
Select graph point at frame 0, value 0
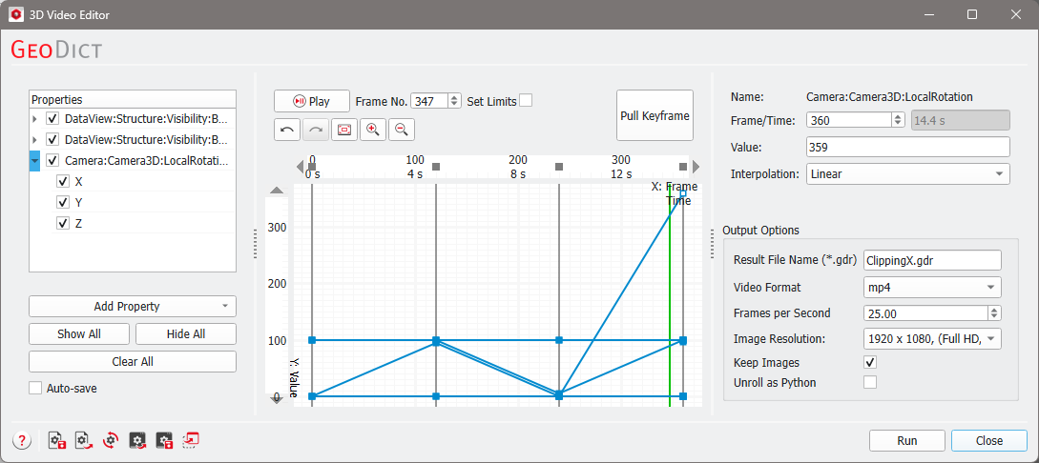[312, 396]
